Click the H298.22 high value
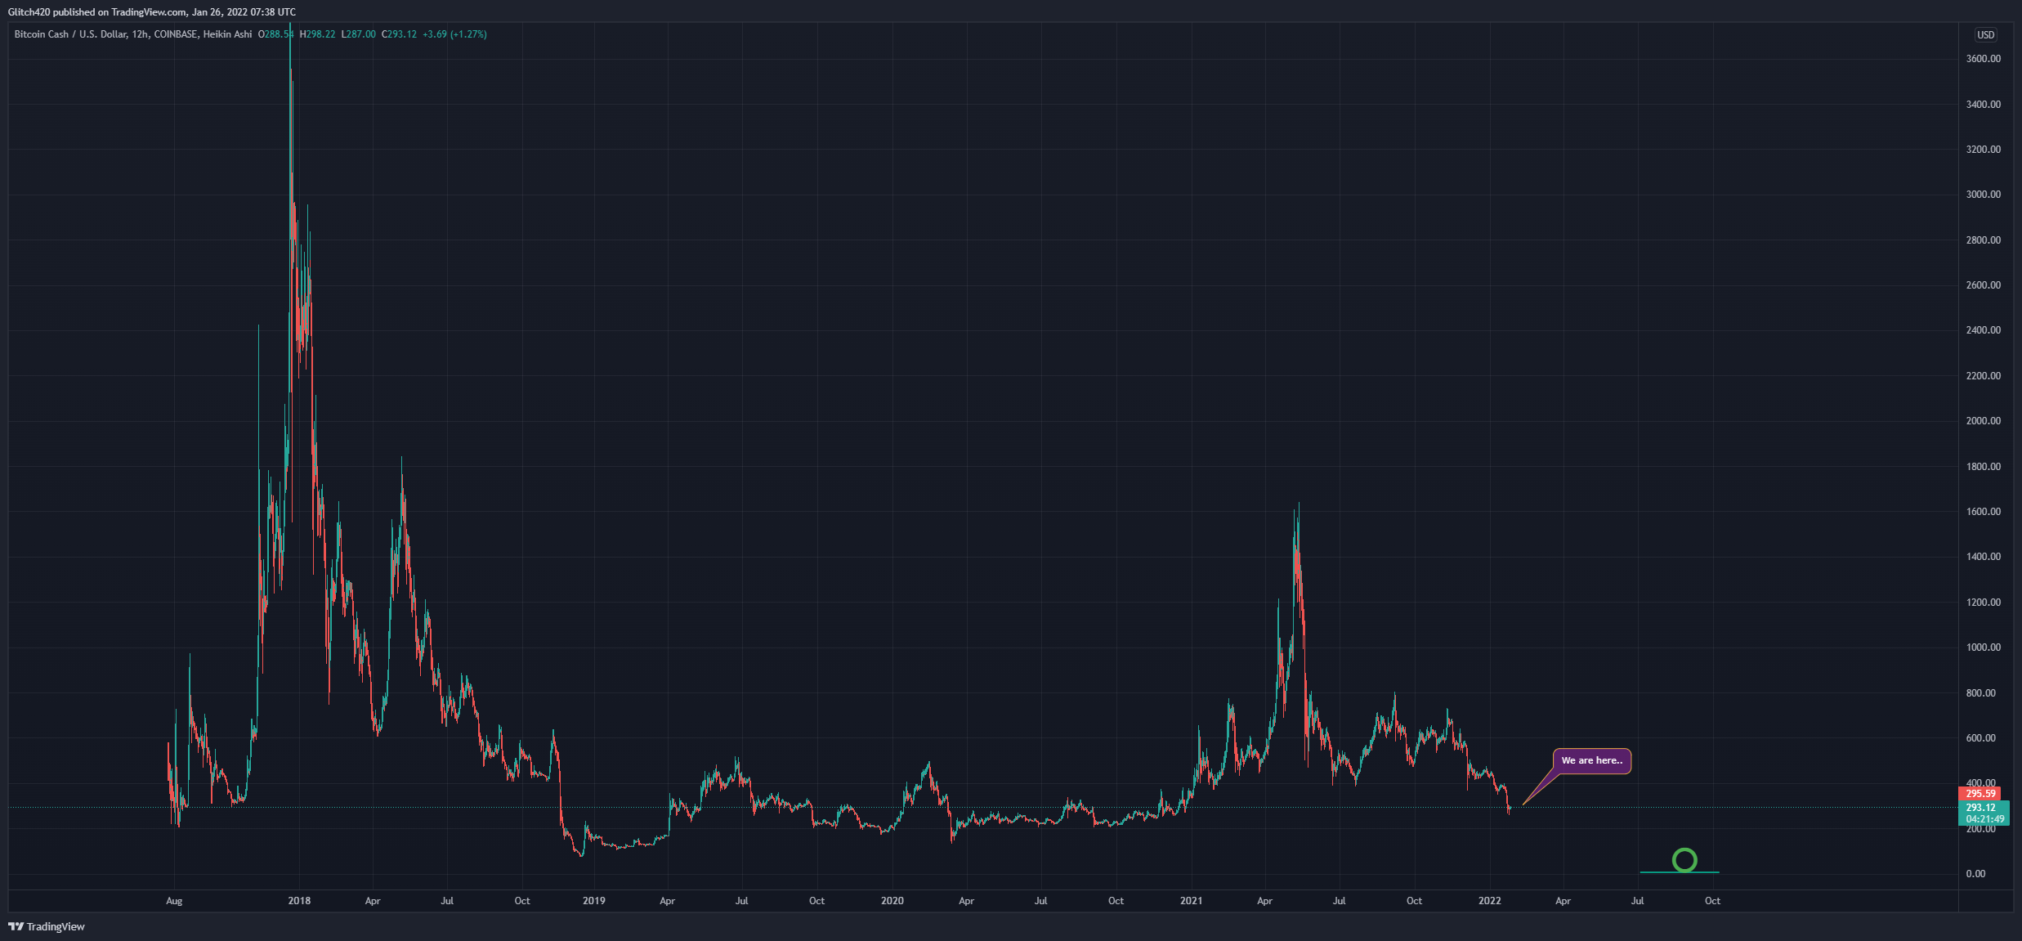Screen dimensions: 2022x941 [x=318, y=34]
